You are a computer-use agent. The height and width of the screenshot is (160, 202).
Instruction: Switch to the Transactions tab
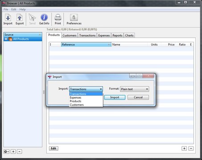point(87,36)
